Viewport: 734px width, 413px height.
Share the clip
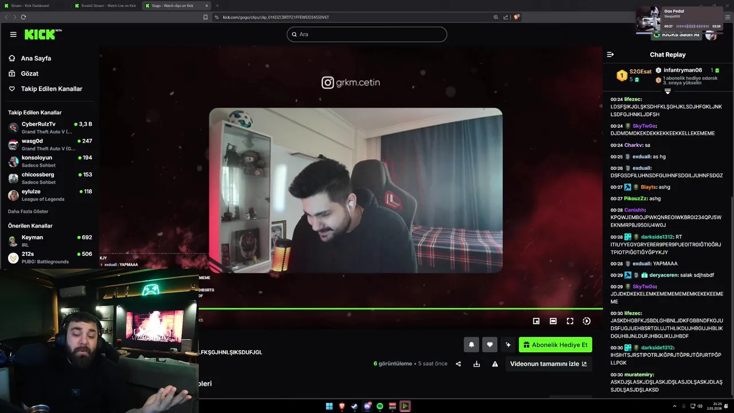pos(458,364)
